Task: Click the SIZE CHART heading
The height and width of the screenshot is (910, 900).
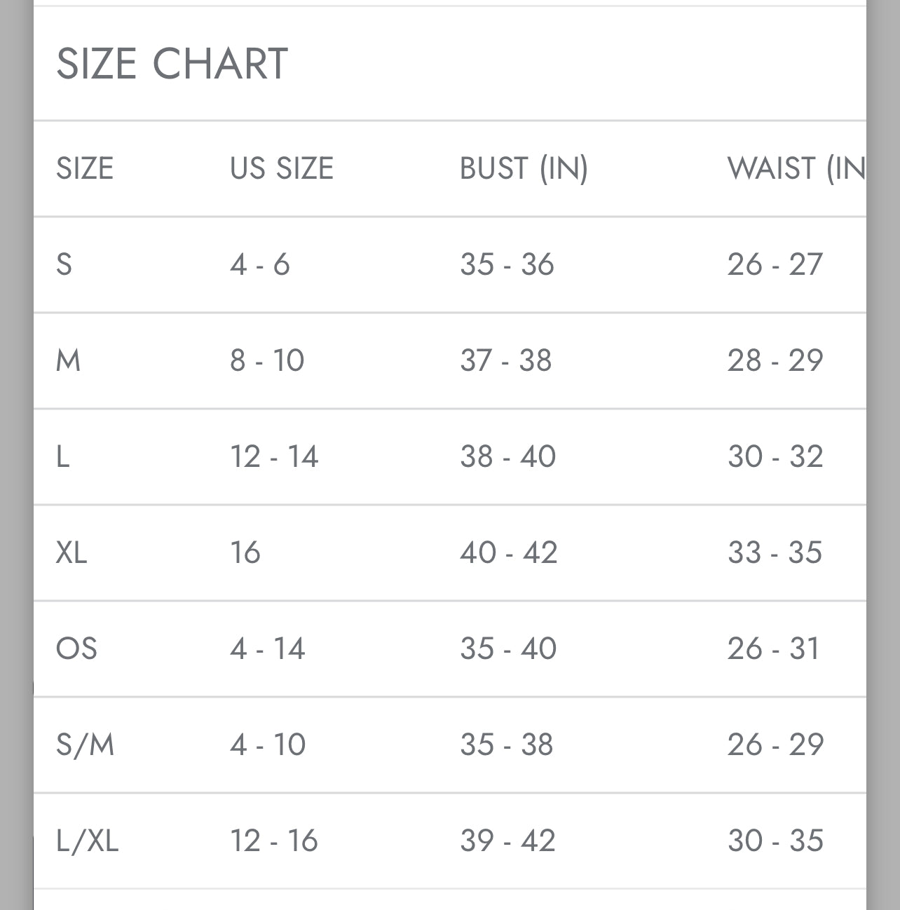Action: click(172, 64)
